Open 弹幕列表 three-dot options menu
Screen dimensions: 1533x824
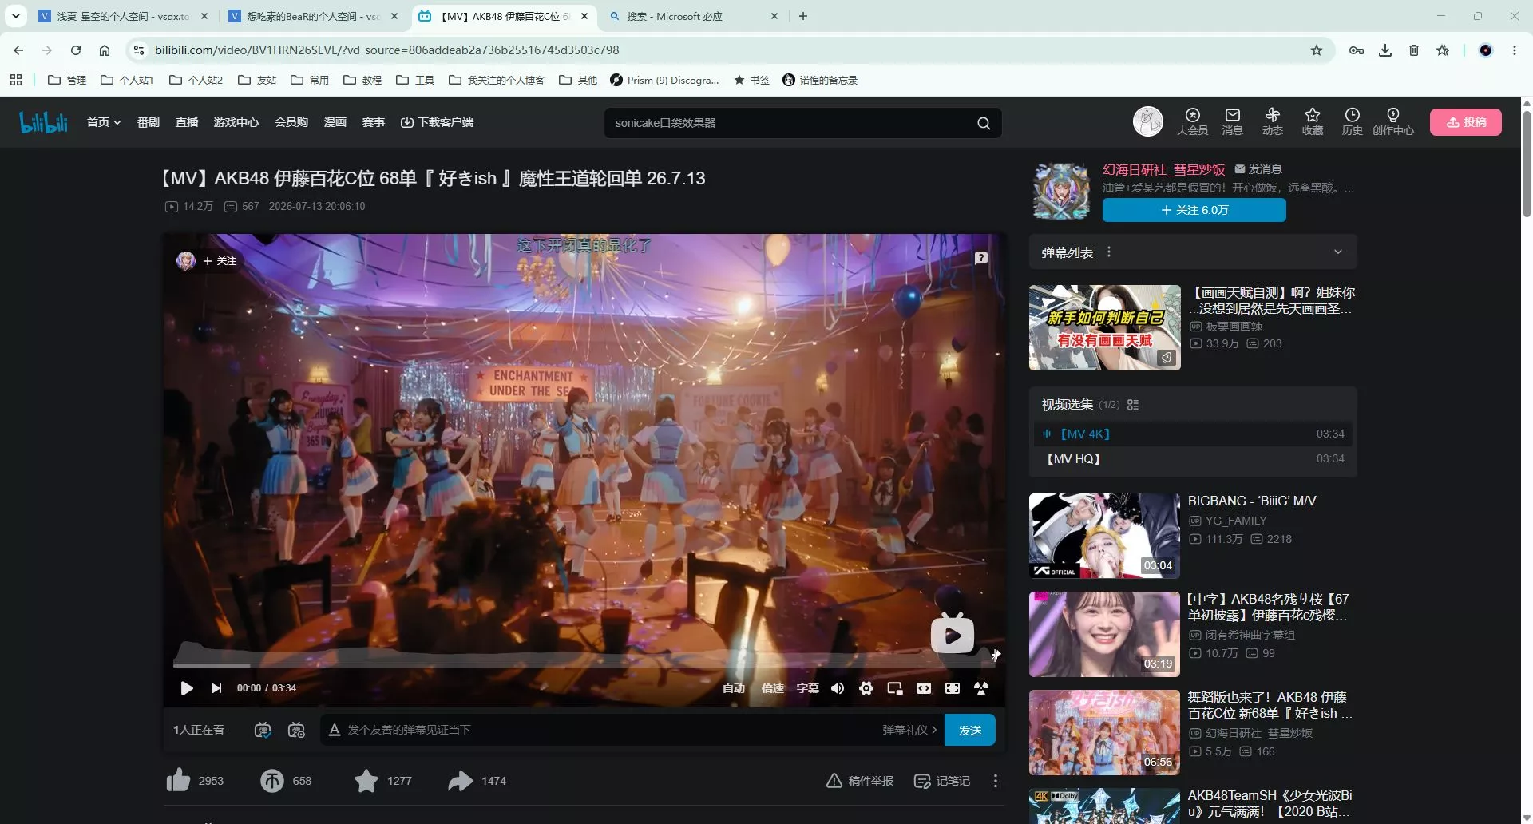coord(1108,252)
